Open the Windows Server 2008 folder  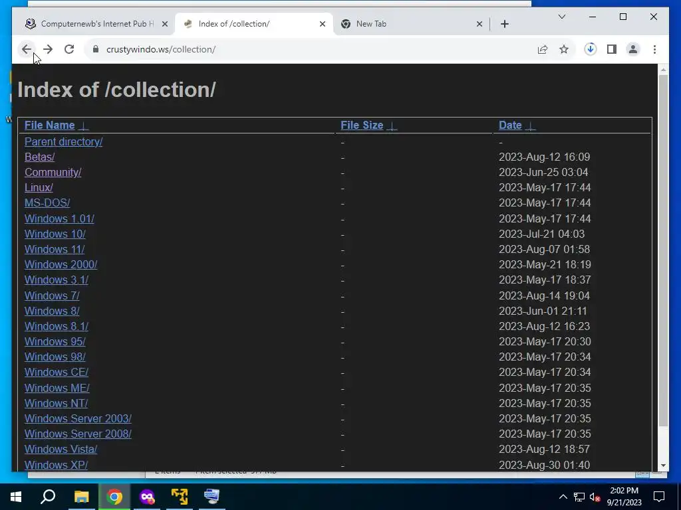click(x=78, y=434)
